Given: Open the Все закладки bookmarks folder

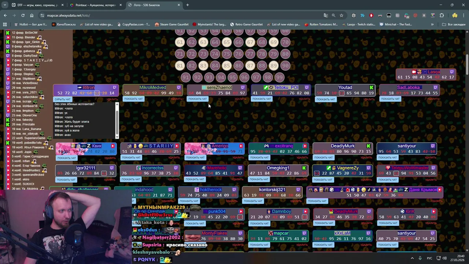Looking at the screenshot, I should (x=454, y=25).
